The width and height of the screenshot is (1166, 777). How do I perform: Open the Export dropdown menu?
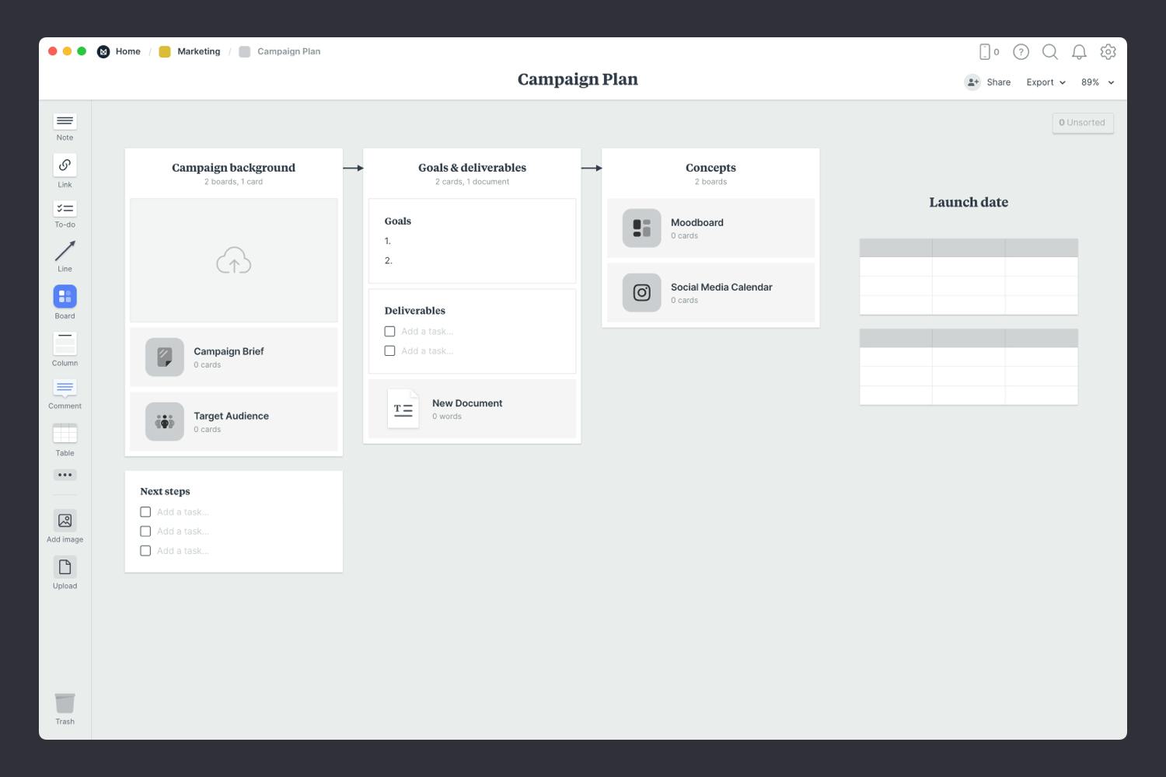coord(1046,82)
